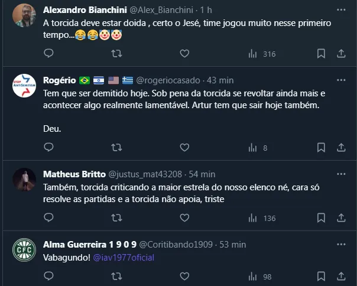Screen dimensions: 357x286
Task: Click Alma Guerreira's CFC profile avatar
Action: (x=24, y=251)
